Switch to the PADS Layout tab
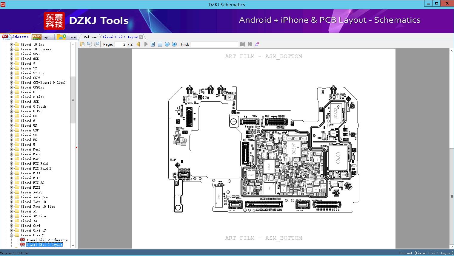 pos(43,37)
